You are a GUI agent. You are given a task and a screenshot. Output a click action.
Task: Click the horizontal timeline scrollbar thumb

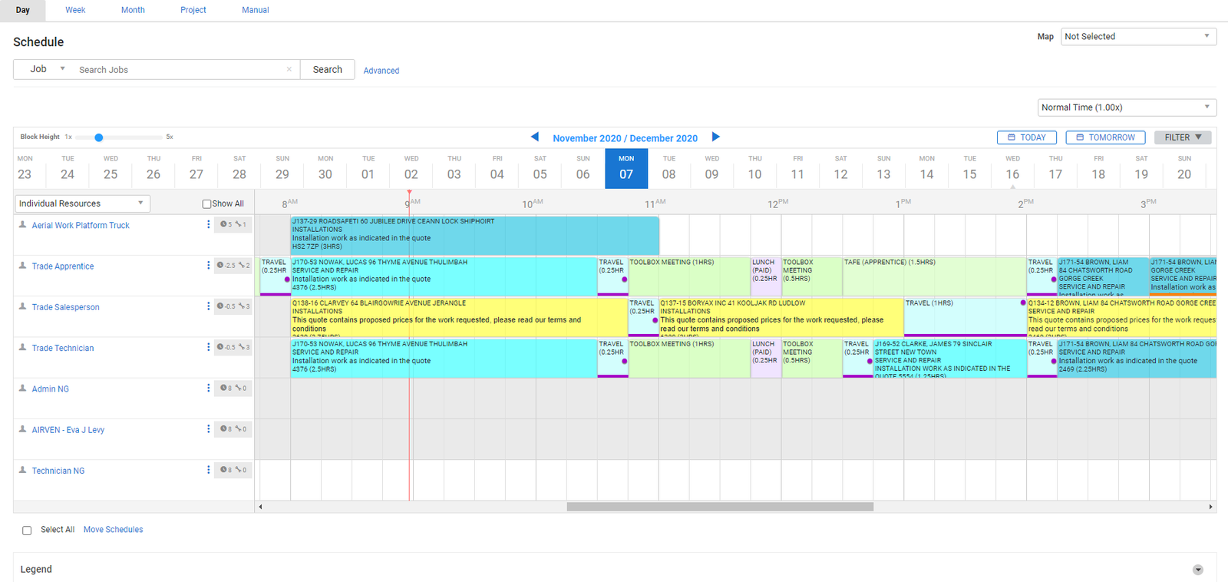[720, 507]
